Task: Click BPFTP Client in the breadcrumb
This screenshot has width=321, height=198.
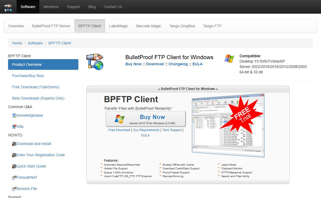Action: pyautogui.click(x=60, y=43)
